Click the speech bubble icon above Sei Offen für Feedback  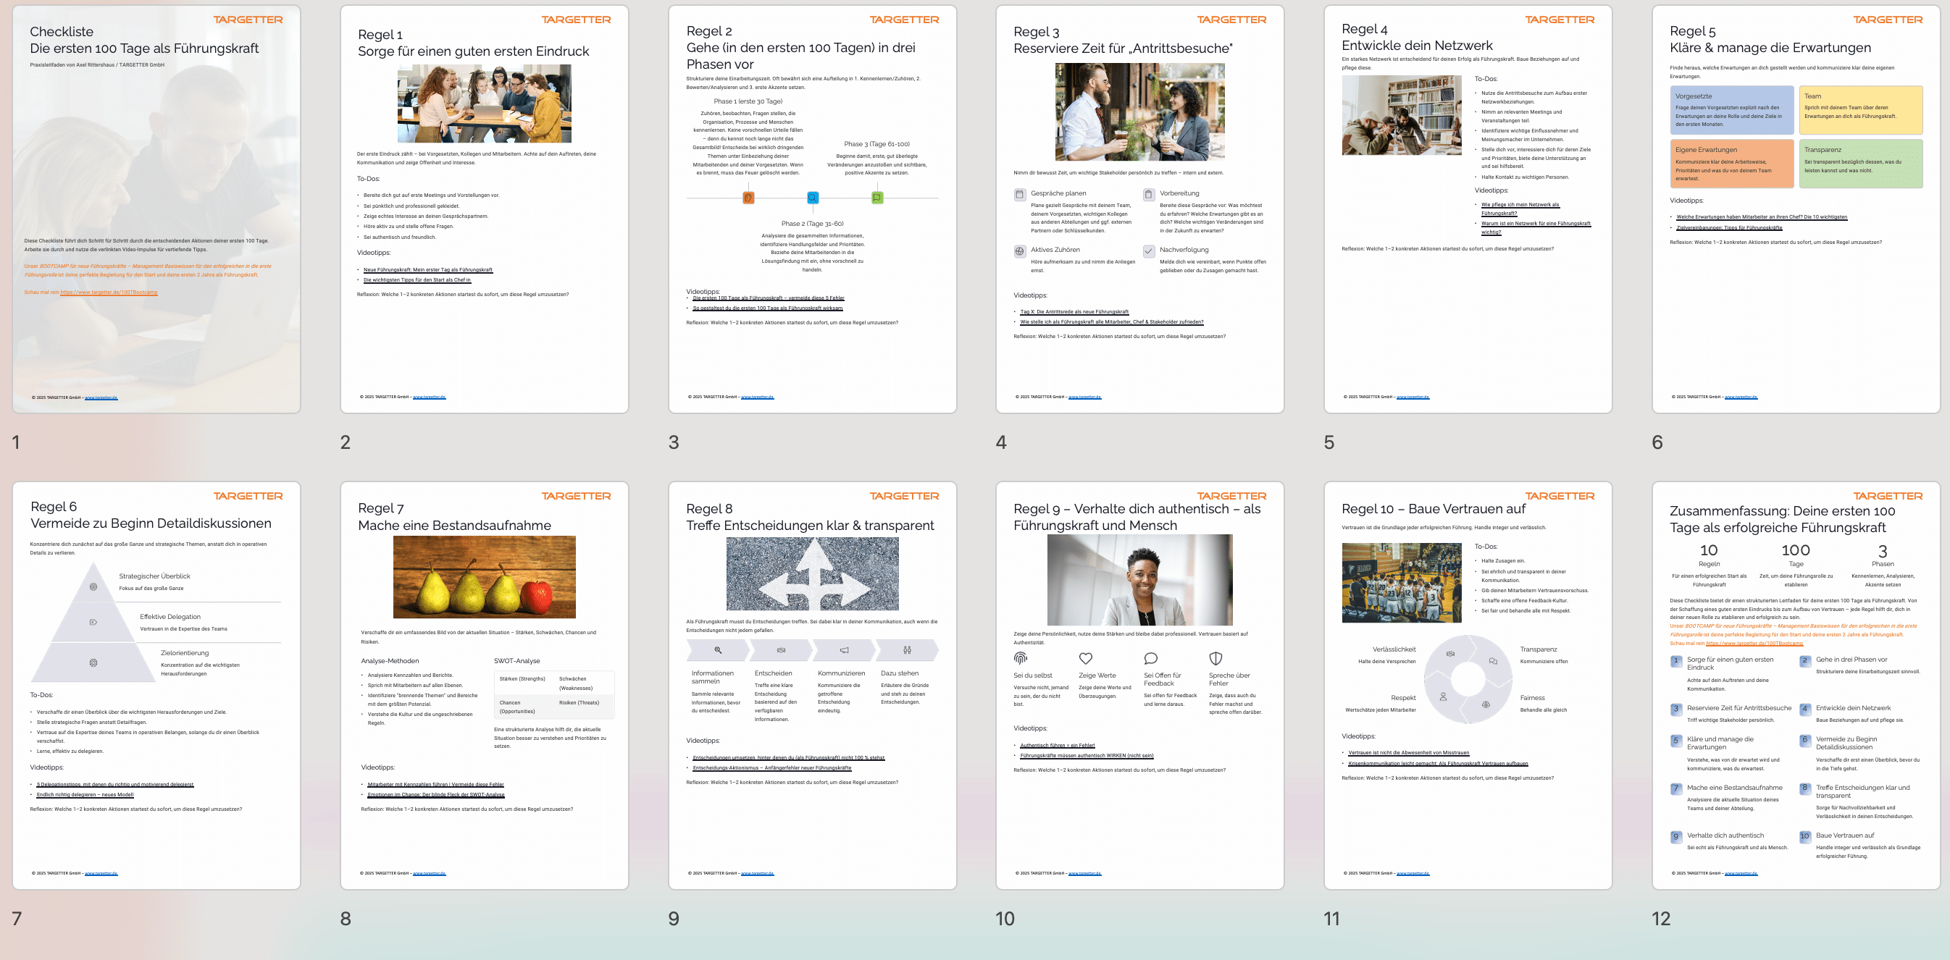[x=1150, y=658]
